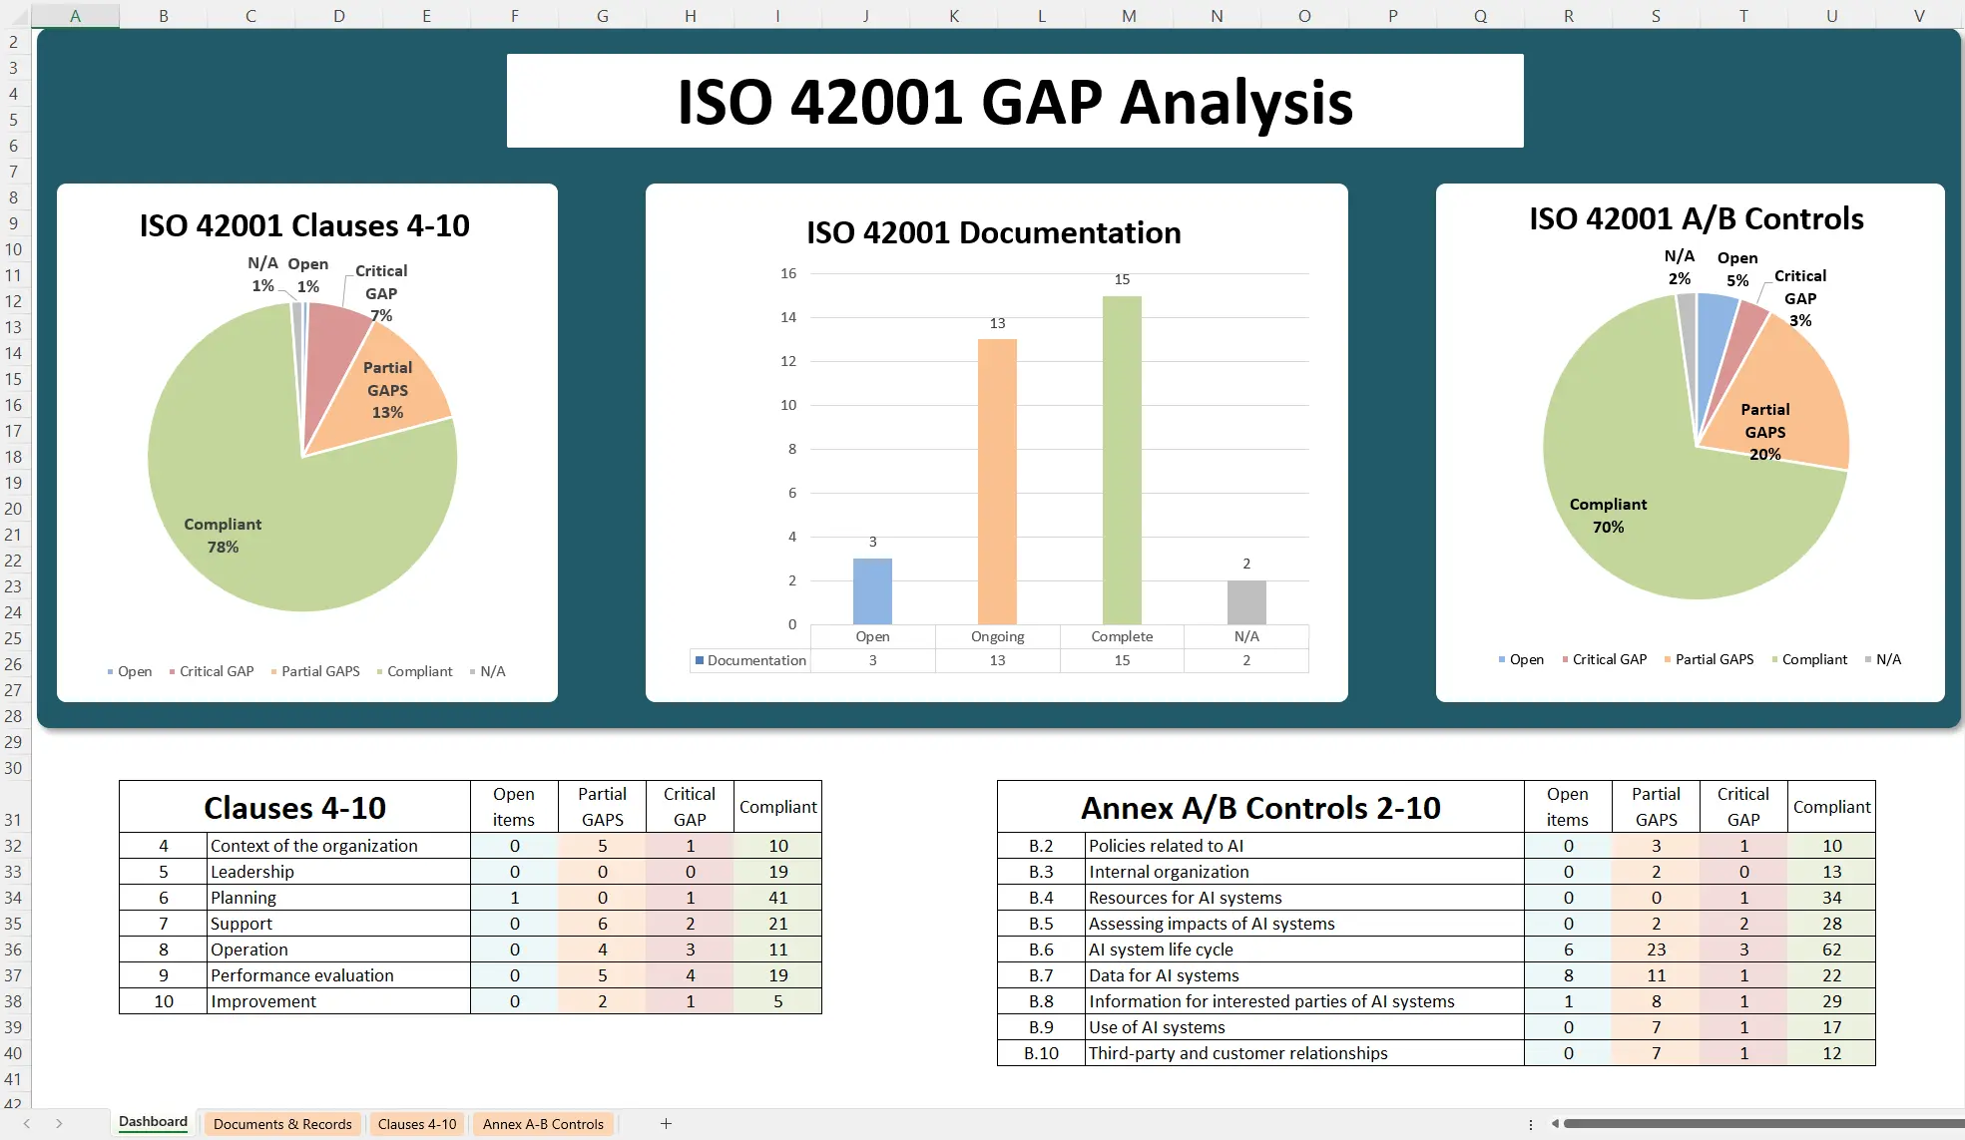The width and height of the screenshot is (1965, 1140).
Task: Click the left arrow of the horizontal scrollbar
Action: 1554,1123
